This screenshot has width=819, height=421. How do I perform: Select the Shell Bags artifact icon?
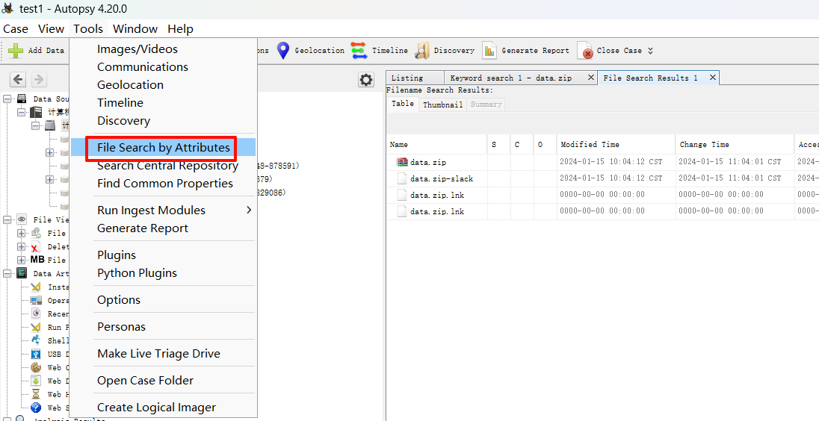(x=36, y=340)
